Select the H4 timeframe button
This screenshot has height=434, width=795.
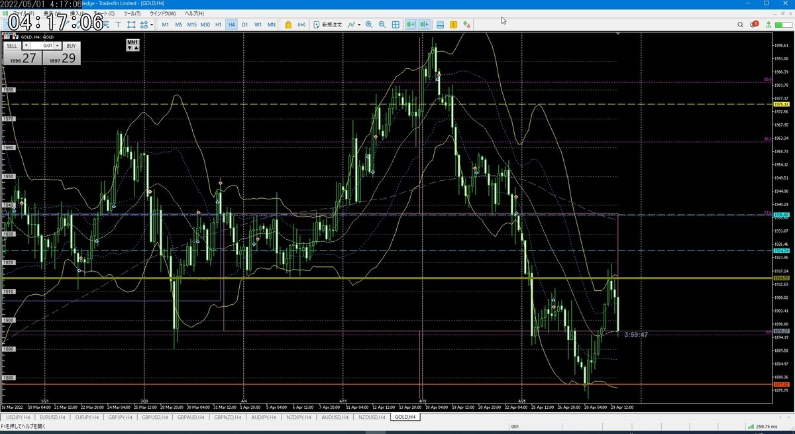231,25
